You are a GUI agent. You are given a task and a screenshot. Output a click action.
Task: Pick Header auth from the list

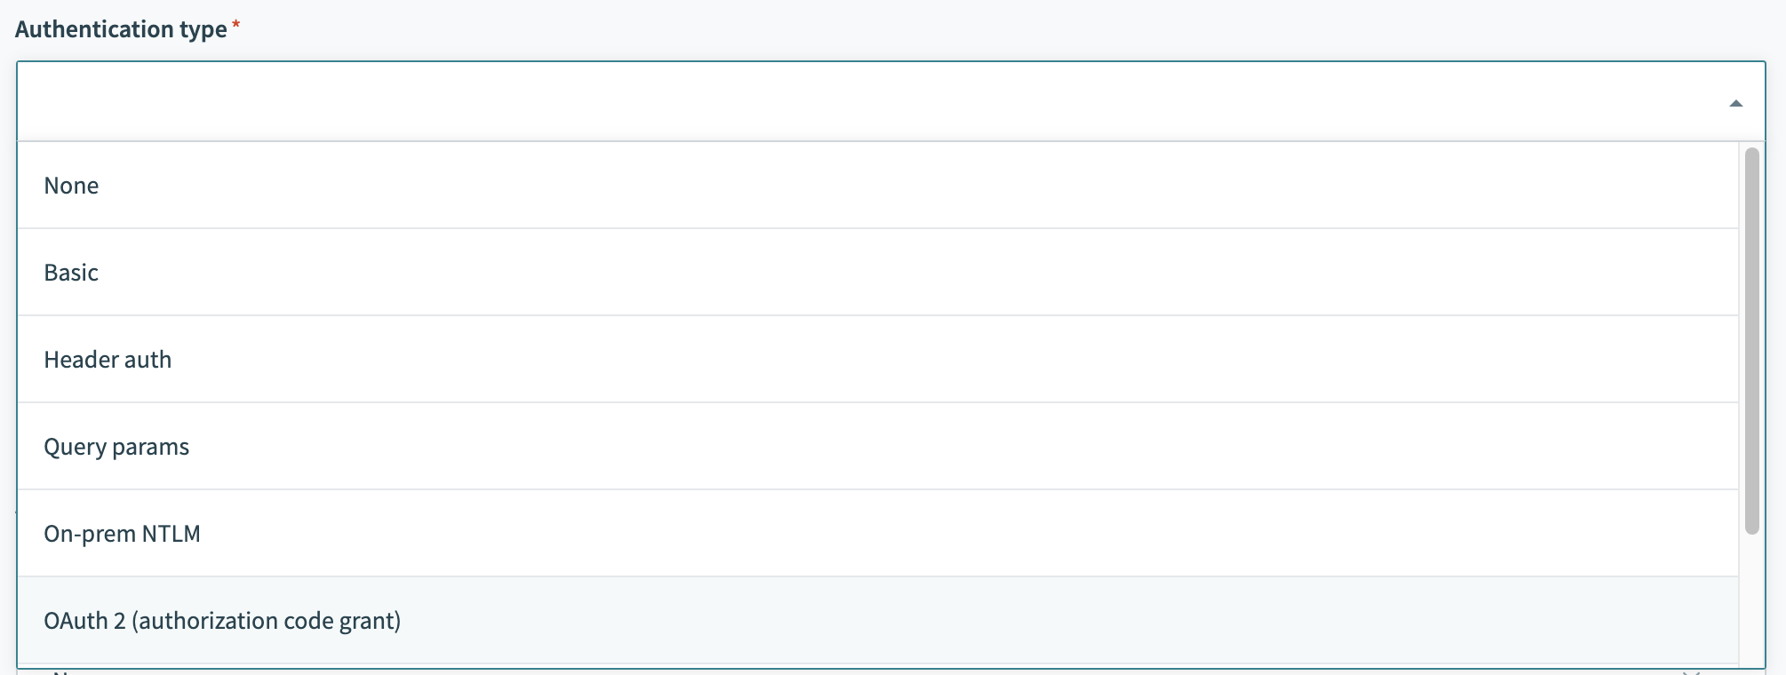[108, 360]
